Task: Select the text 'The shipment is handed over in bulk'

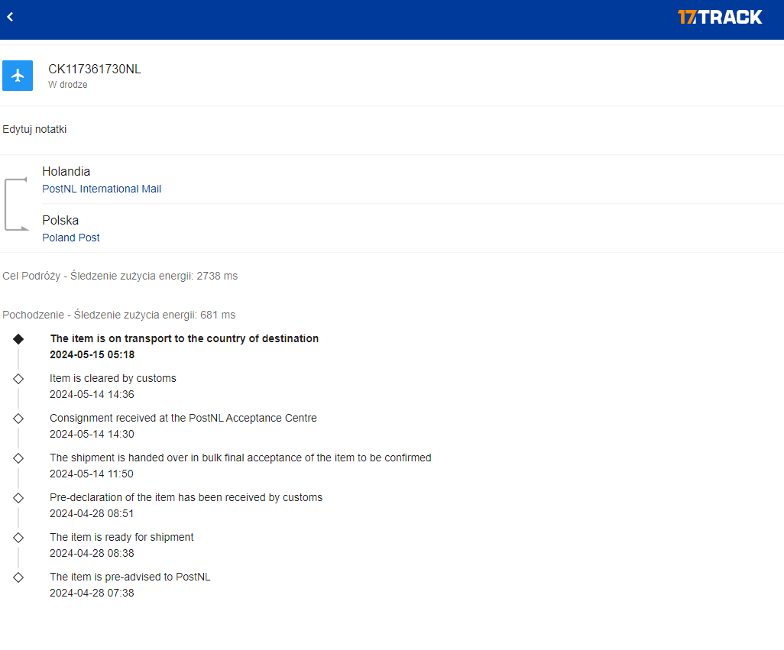Action: [x=135, y=458]
